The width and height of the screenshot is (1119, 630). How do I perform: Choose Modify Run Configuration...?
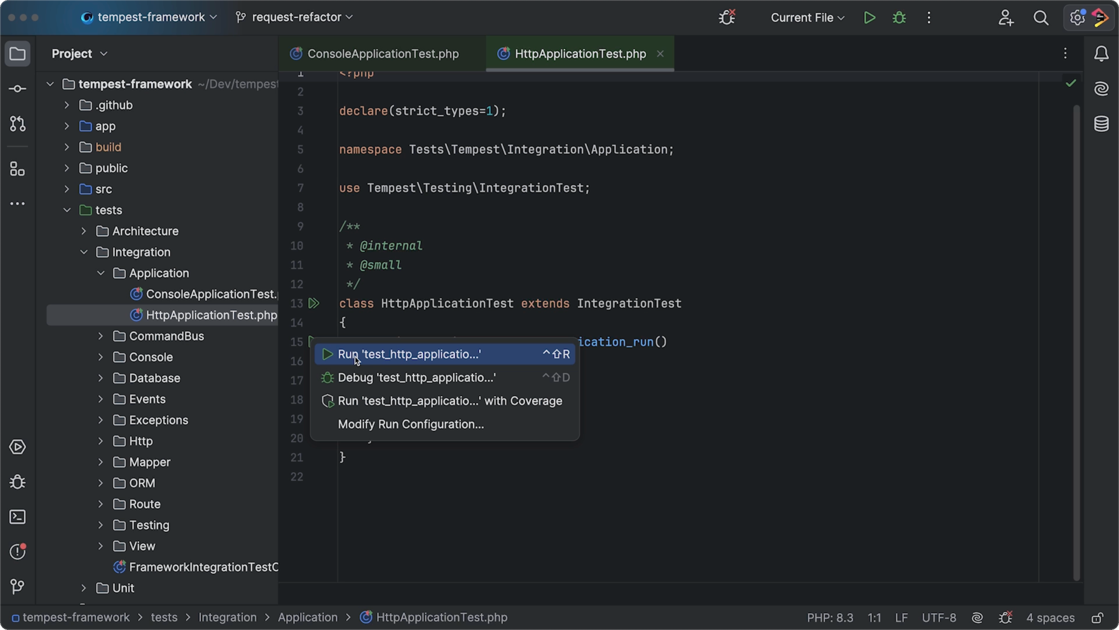tap(444, 424)
